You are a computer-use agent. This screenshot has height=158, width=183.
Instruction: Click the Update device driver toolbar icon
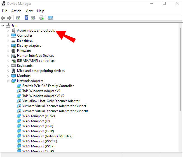41,18
